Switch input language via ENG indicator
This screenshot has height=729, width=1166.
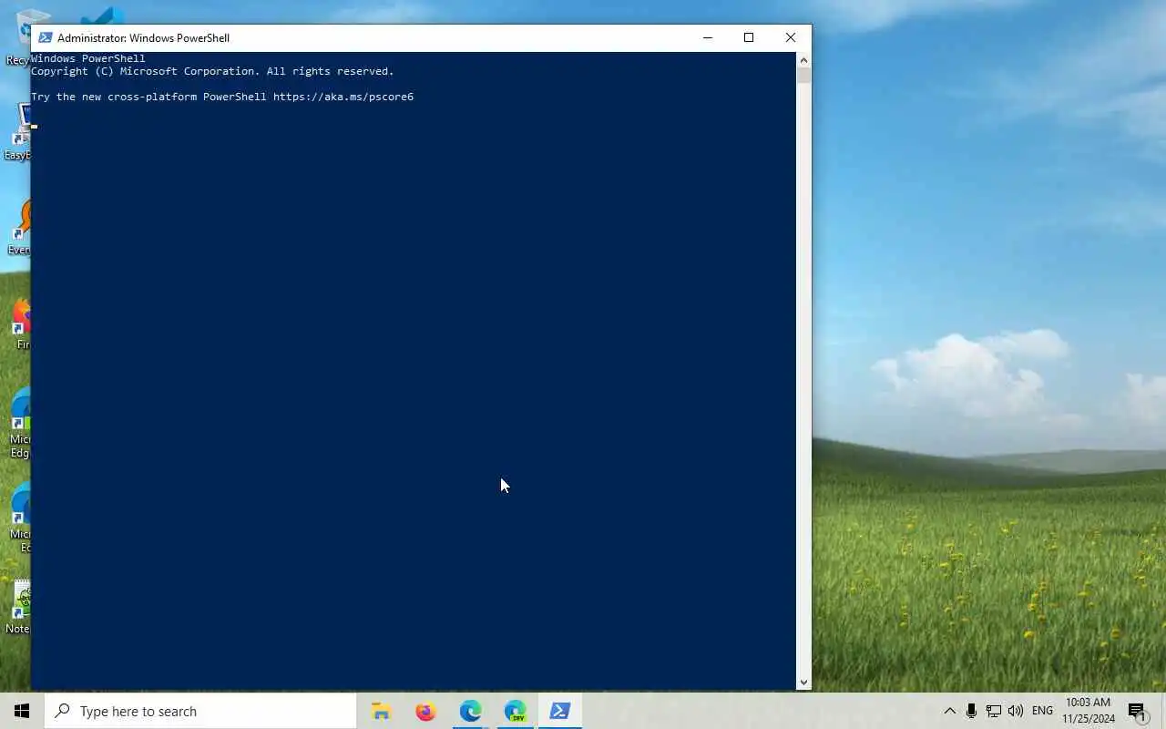pyautogui.click(x=1042, y=711)
